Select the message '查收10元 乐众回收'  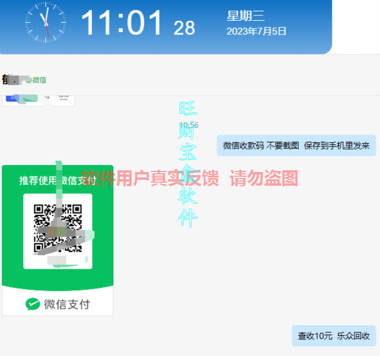334,336
